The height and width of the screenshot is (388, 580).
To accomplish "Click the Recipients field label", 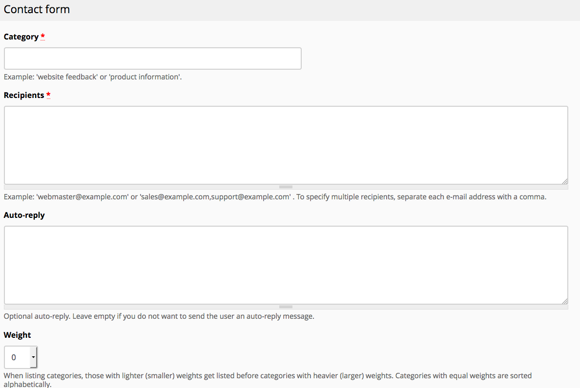I will tap(24, 95).
